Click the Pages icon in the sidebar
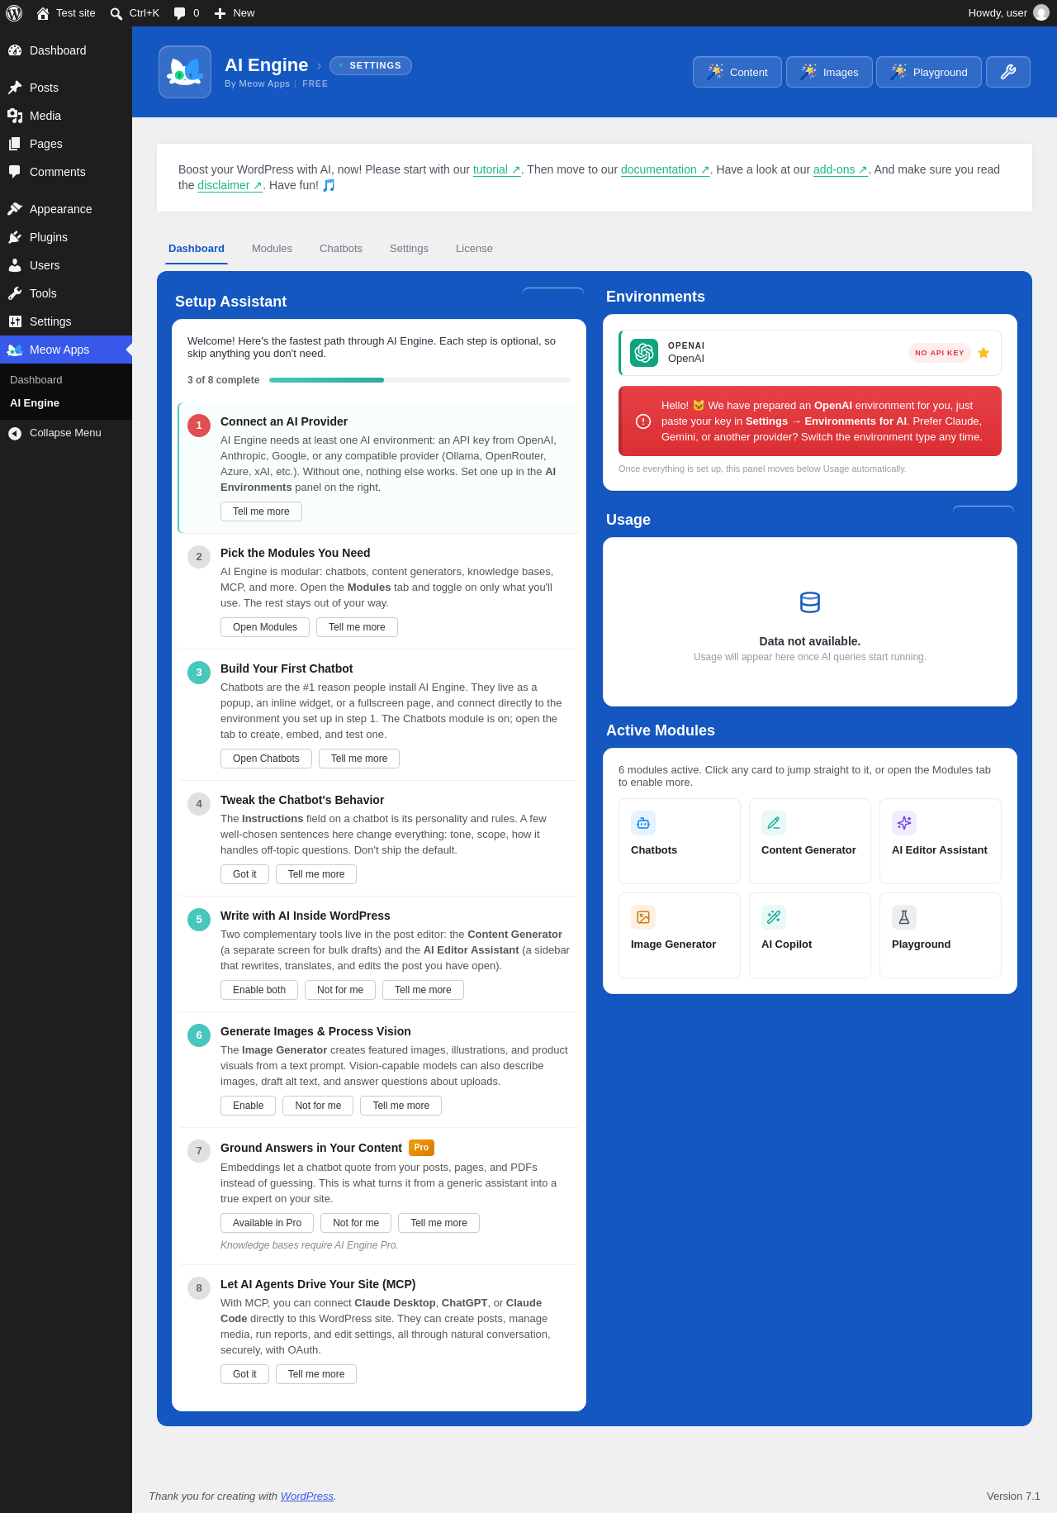The width and height of the screenshot is (1057, 1513). point(15,144)
